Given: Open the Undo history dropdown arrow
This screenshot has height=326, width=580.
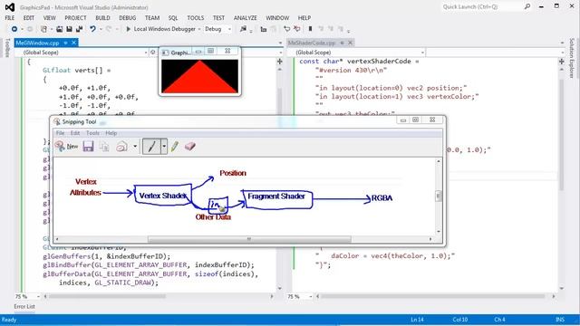Looking at the screenshot, I should click(x=100, y=29).
